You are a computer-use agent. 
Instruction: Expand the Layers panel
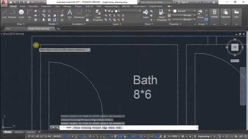tap(117, 24)
